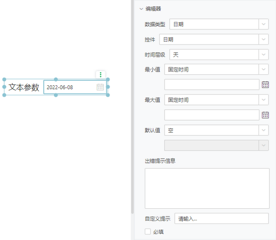Click the 2022-06-08 date input
Image resolution: width=276 pixels, height=240 pixels.
tap(75, 87)
